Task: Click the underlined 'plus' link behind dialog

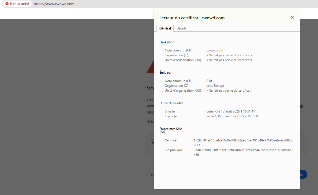Action: point(150,112)
